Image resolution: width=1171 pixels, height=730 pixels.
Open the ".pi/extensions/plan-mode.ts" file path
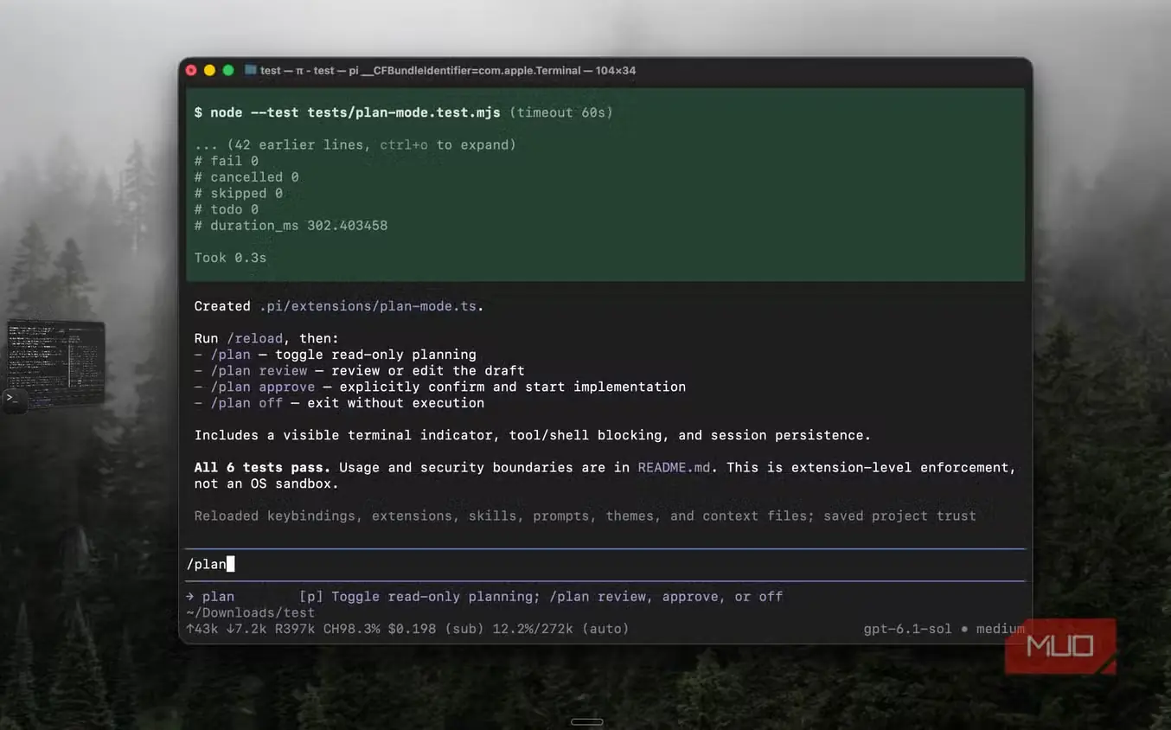click(x=368, y=306)
